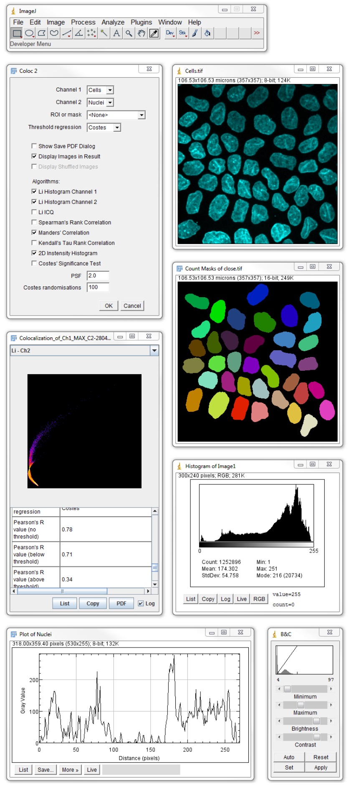
Task: Uncheck 2D Intensity Histogram option
Action: point(34,253)
